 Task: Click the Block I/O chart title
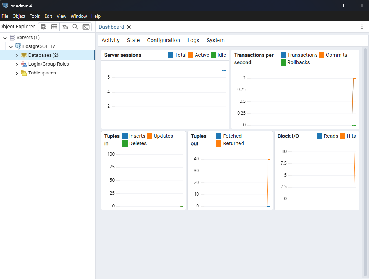click(x=288, y=136)
